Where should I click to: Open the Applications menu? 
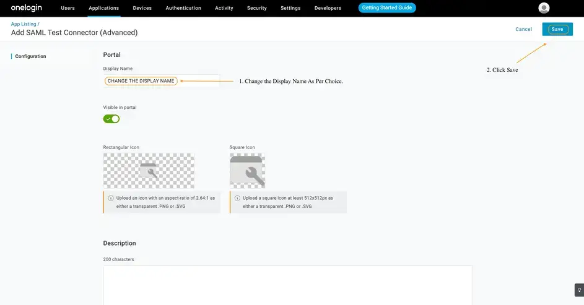tap(103, 8)
